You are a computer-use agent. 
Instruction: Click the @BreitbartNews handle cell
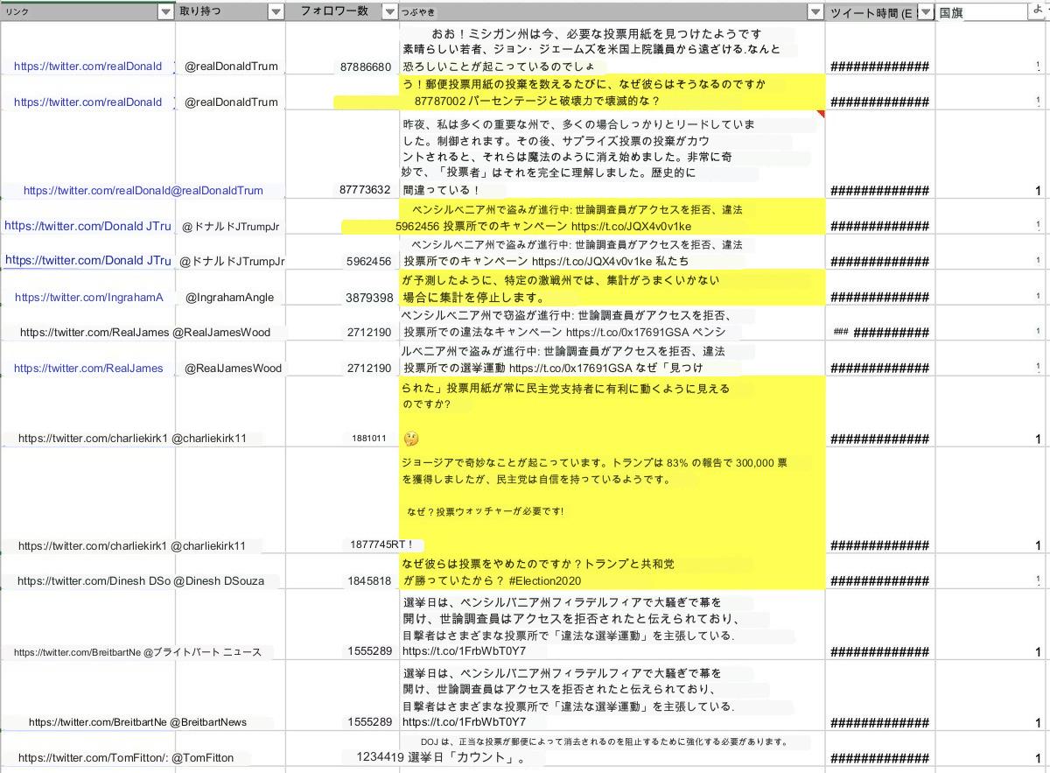point(208,722)
